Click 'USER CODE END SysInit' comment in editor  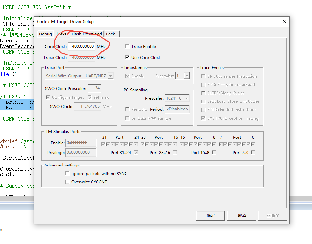[x=38, y=7]
